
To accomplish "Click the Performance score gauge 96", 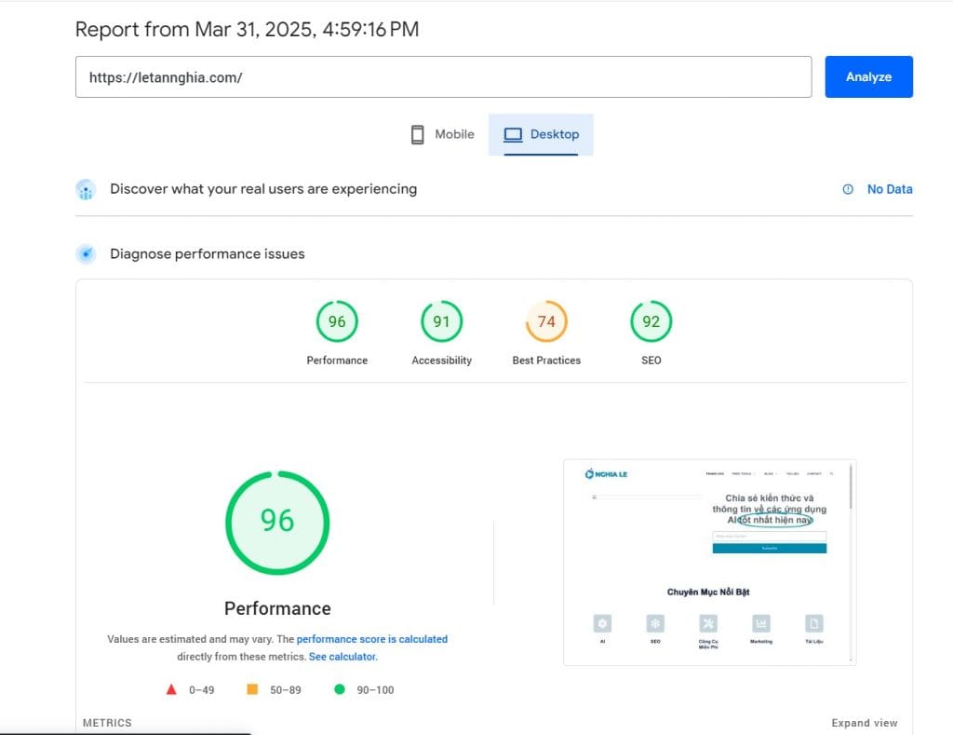I will [x=337, y=322].
